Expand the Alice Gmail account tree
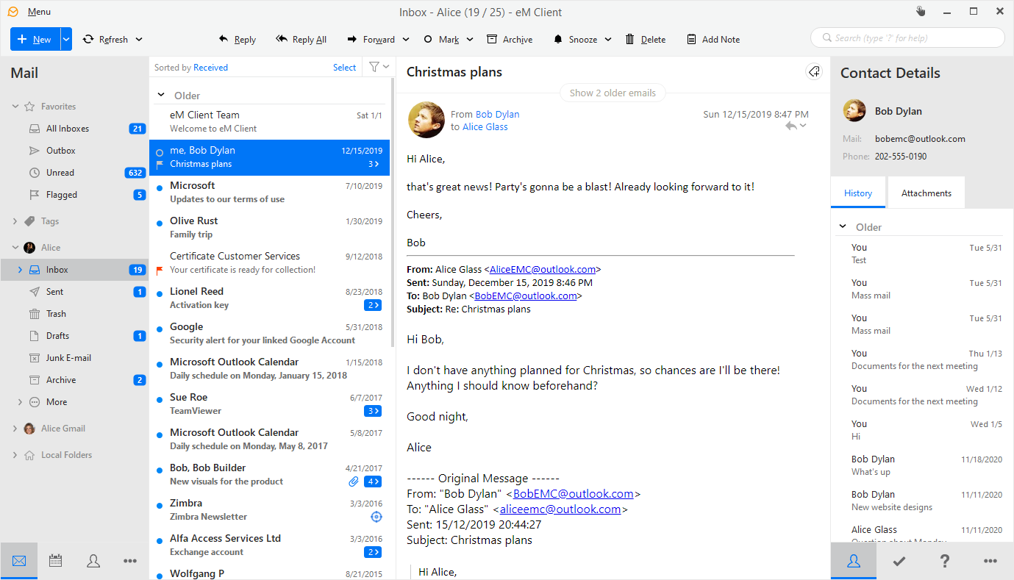The image size is (1014, 580). (x=15, y=429)
